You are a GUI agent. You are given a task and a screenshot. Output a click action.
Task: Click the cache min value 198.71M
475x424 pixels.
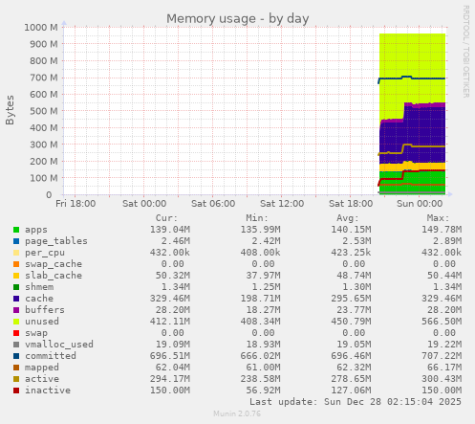coord(261,299)
